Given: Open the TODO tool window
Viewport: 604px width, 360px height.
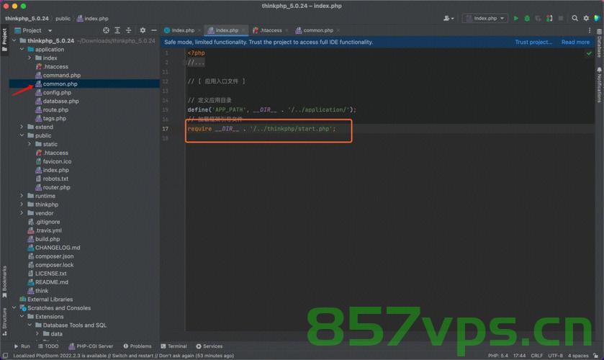Looking at the screenshot, I should tap(48, 346).
